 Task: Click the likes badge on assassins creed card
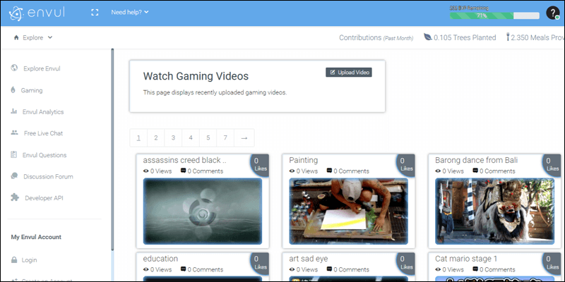point(260,165)
